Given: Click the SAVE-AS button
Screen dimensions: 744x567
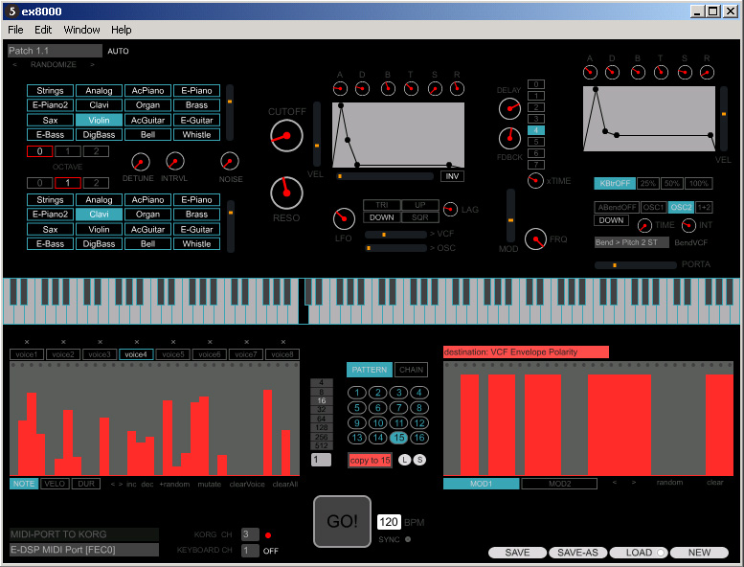Looking at the screenshot, I should coord(577,553).
